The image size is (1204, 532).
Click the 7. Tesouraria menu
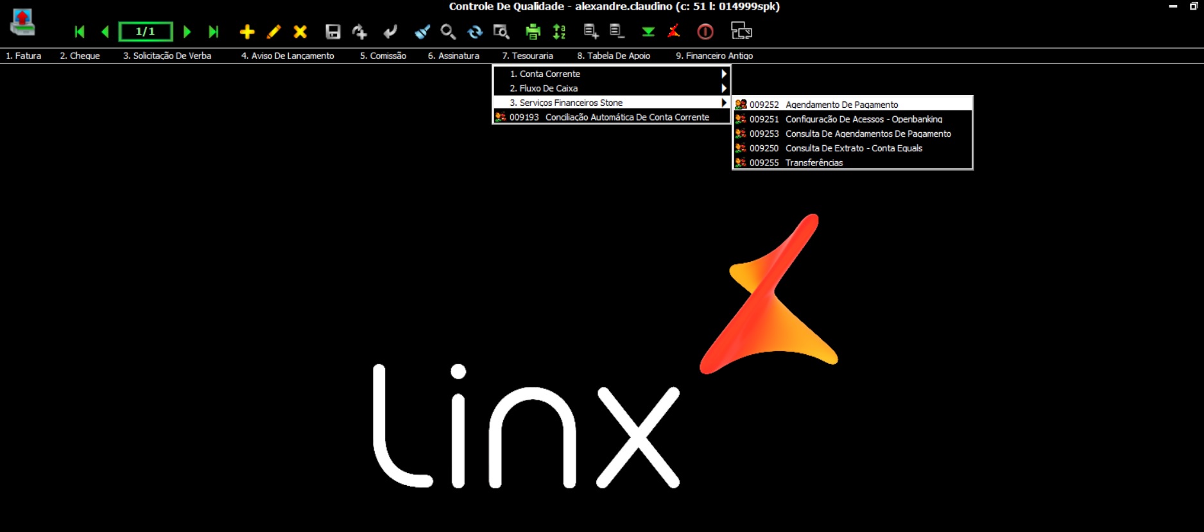click(528, 56)
